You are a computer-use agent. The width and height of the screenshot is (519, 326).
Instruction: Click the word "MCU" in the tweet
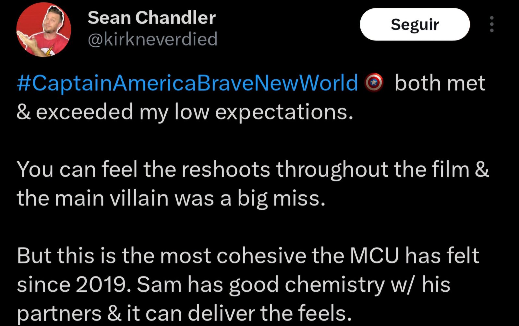pos(374,256)
